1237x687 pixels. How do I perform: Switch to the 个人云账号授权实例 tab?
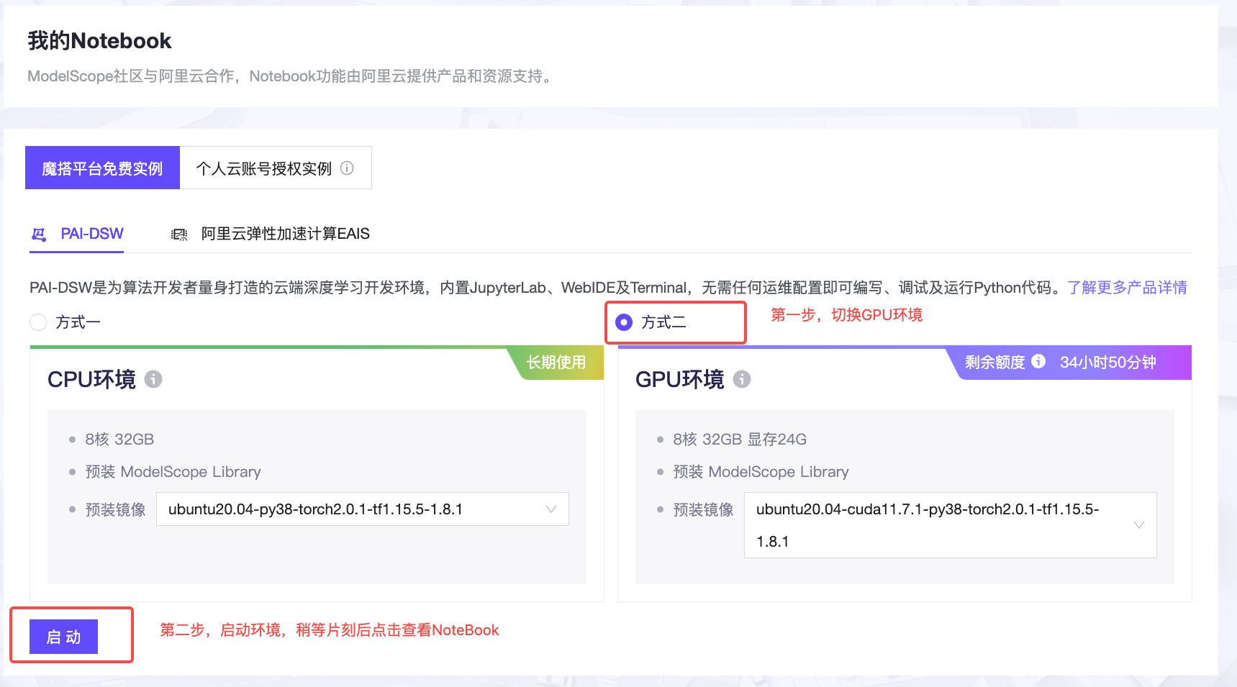click(x=263, y=168)
